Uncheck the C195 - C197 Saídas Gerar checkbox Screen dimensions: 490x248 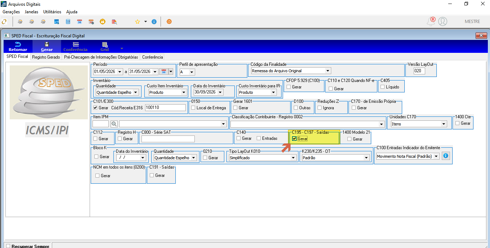click(x=294, y=138)
